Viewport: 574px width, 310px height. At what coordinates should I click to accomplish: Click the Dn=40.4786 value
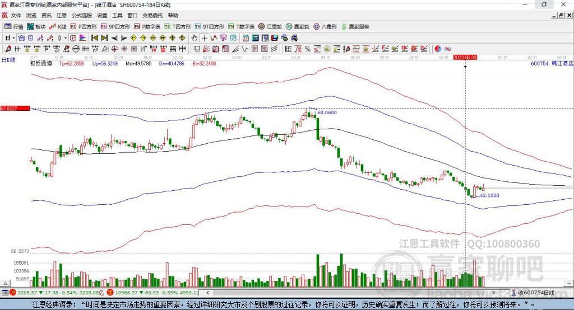click(172, 63)
